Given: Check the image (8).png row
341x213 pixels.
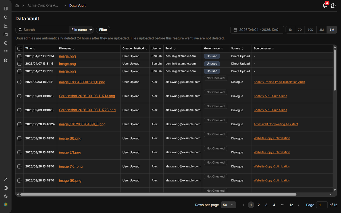Looking at the screenshot, I should (x=19, y=138).
